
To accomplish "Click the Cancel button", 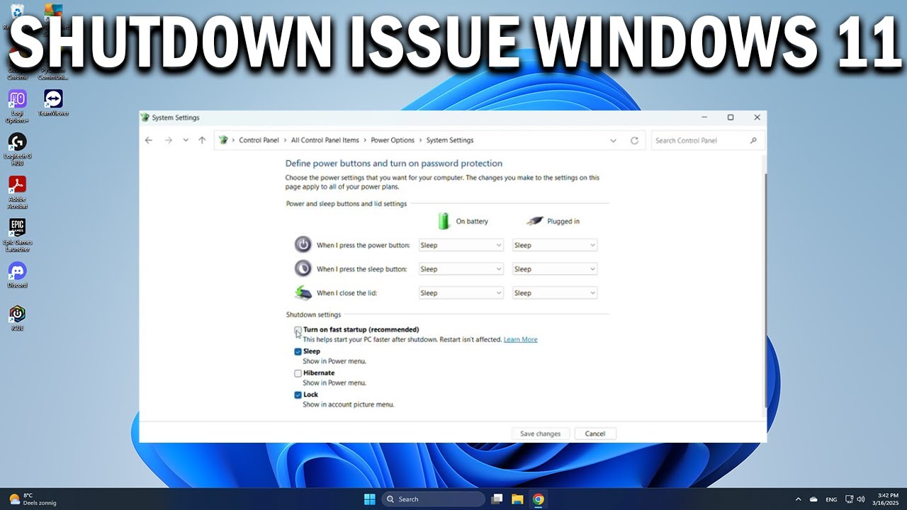I will coord(595,433).
